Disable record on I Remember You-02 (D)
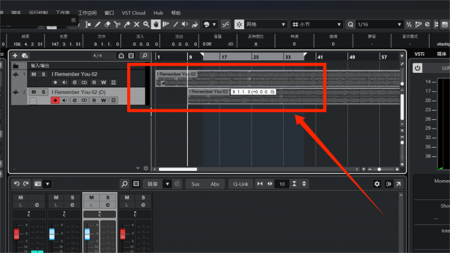Screen dimensions: 450x253 click(56, 100)
